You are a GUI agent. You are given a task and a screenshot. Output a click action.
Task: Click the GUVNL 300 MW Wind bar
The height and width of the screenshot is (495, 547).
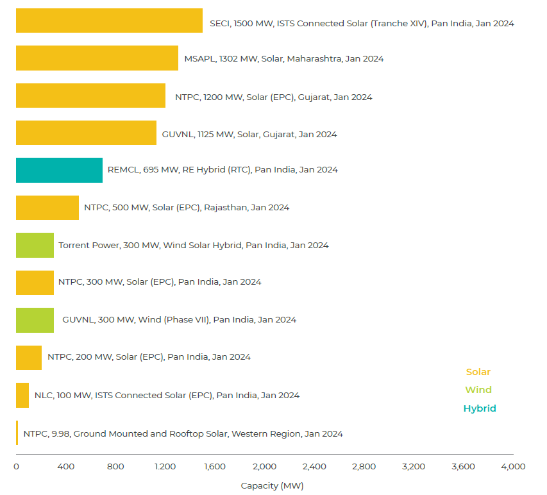(35, 320)
